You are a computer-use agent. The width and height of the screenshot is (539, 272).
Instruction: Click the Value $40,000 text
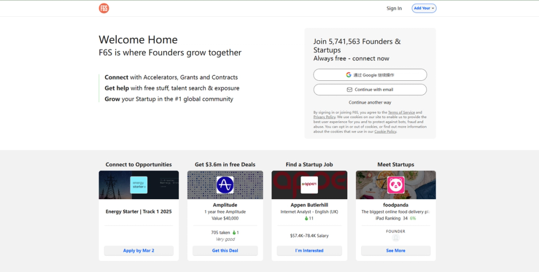(x=225, y=219)
